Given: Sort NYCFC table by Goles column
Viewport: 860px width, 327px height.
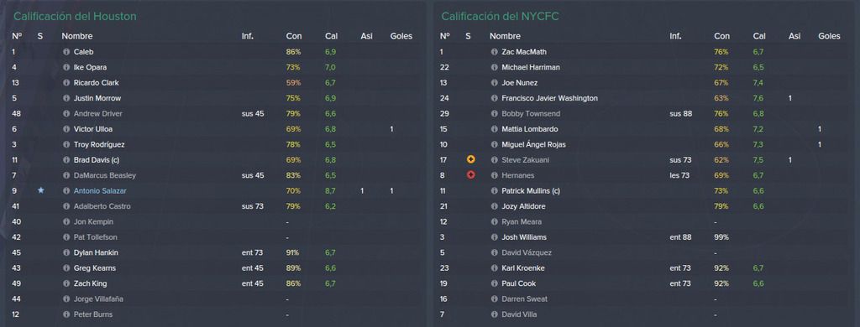Looking at the screenshot, I should tap(829, 36).
